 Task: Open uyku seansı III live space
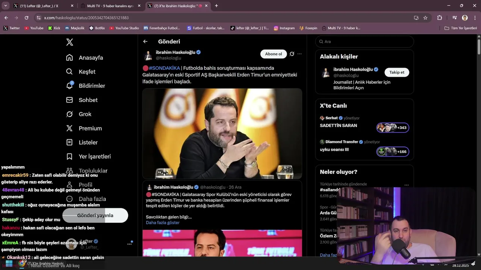click(334, 150)
